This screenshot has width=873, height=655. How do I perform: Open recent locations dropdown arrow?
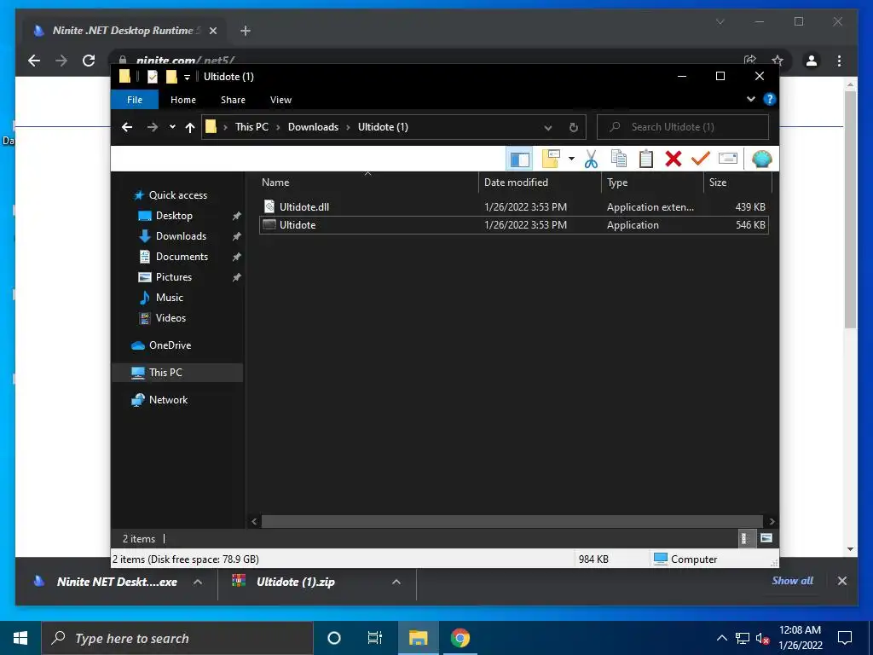click(x=172, y=127)
